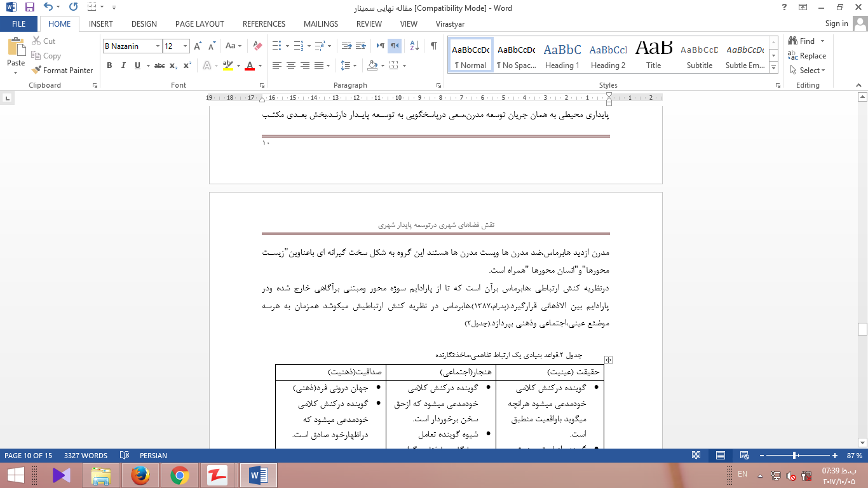Toggle the Show/Hide paragraph marks button
Image resolution: width=868 pixels, height=488 pixels.
(x=433, y=46)
